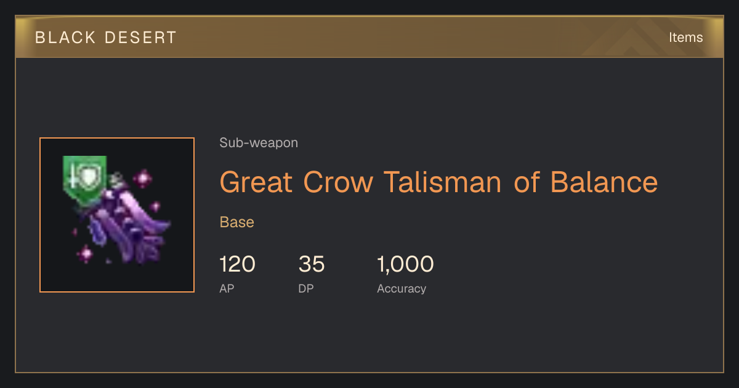
Task: Click the BLACK DESERT header title
Action: point(106,38)
